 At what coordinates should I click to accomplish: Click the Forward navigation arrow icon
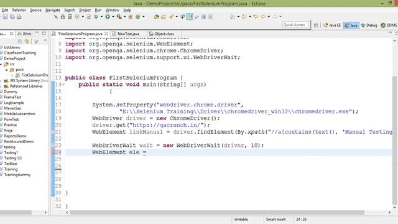click(275, 17)
